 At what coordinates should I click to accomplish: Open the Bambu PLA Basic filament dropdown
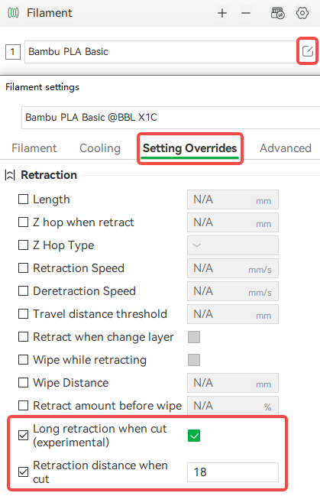[160, 51]
